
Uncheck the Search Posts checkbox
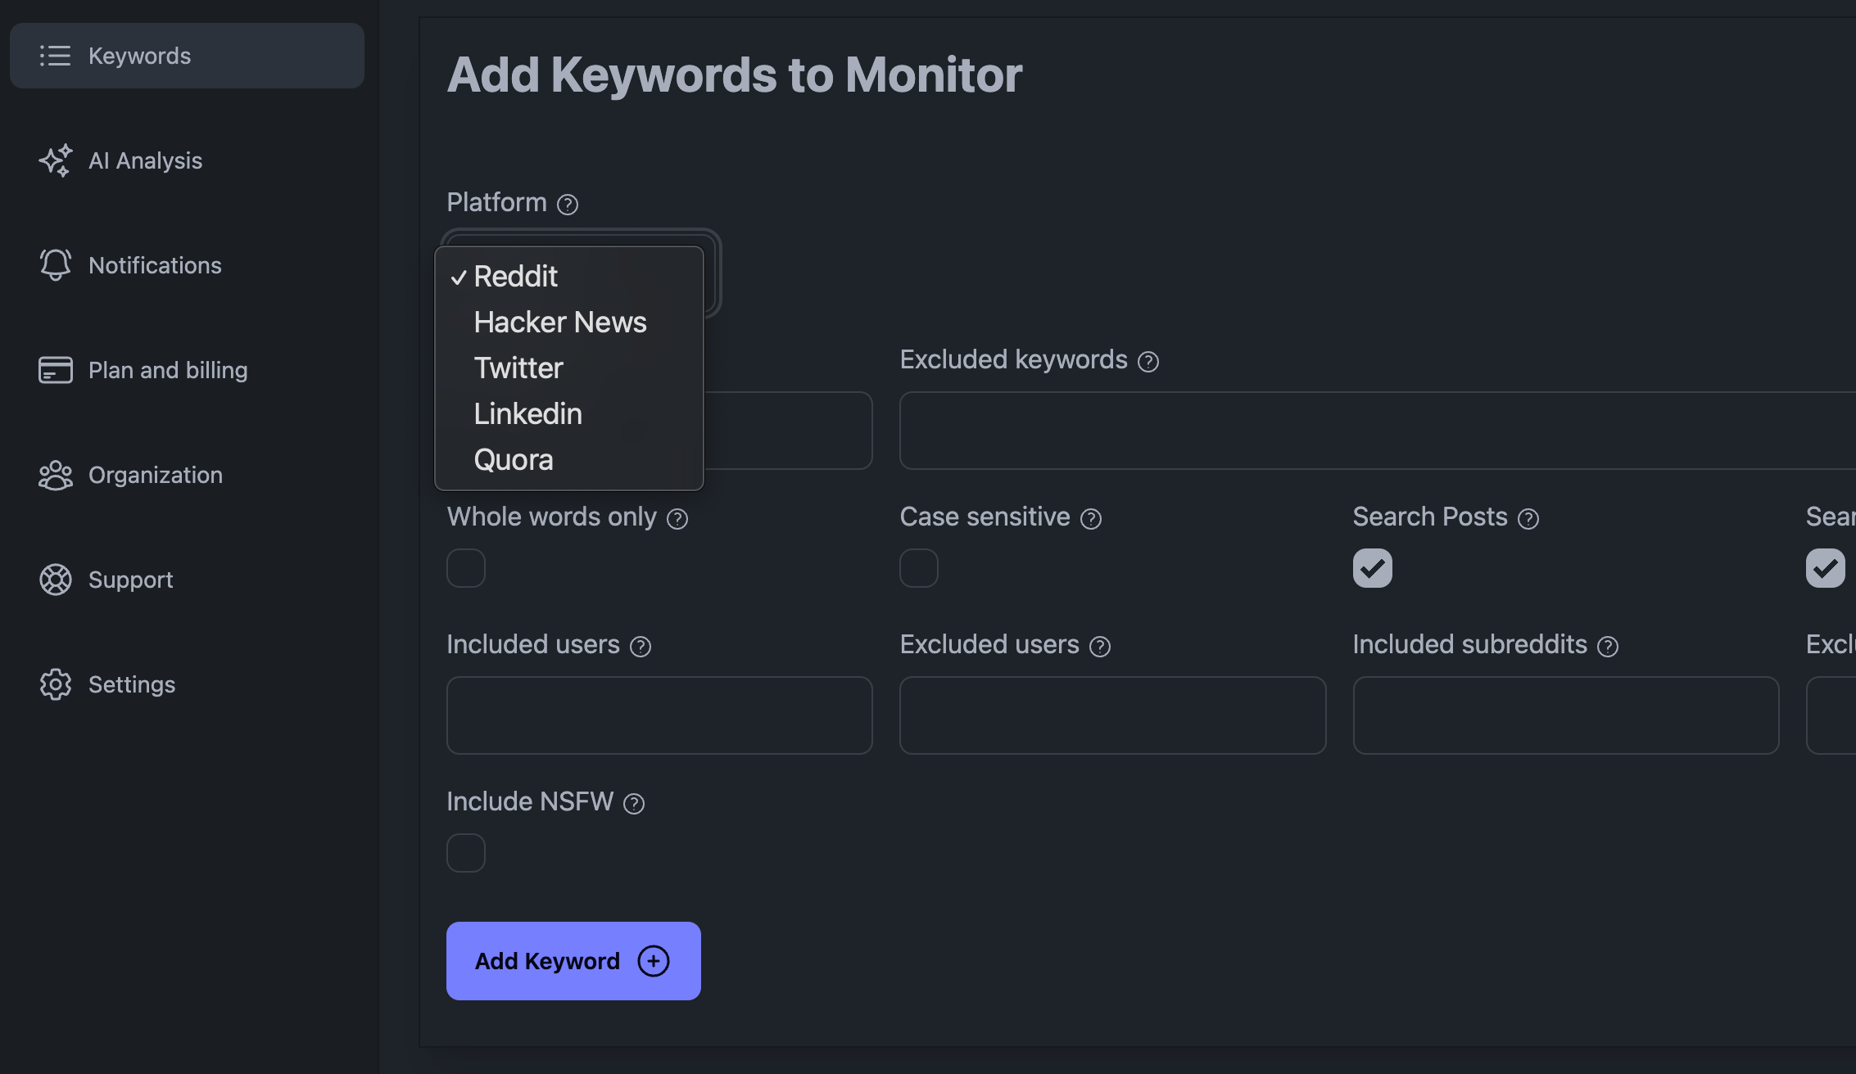(1373, 568)
